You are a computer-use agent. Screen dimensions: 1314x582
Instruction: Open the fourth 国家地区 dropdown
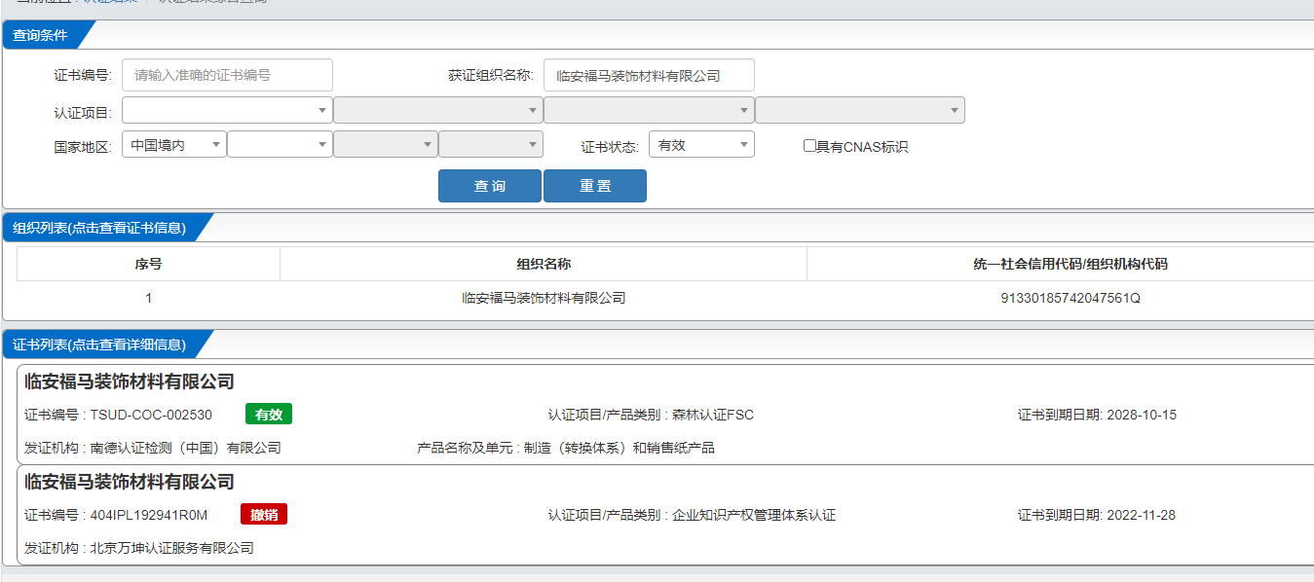click(x=491, y=144)
